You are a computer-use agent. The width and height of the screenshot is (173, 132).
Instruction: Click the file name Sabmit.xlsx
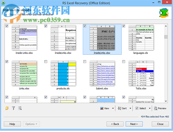click(x=102, y=89)
